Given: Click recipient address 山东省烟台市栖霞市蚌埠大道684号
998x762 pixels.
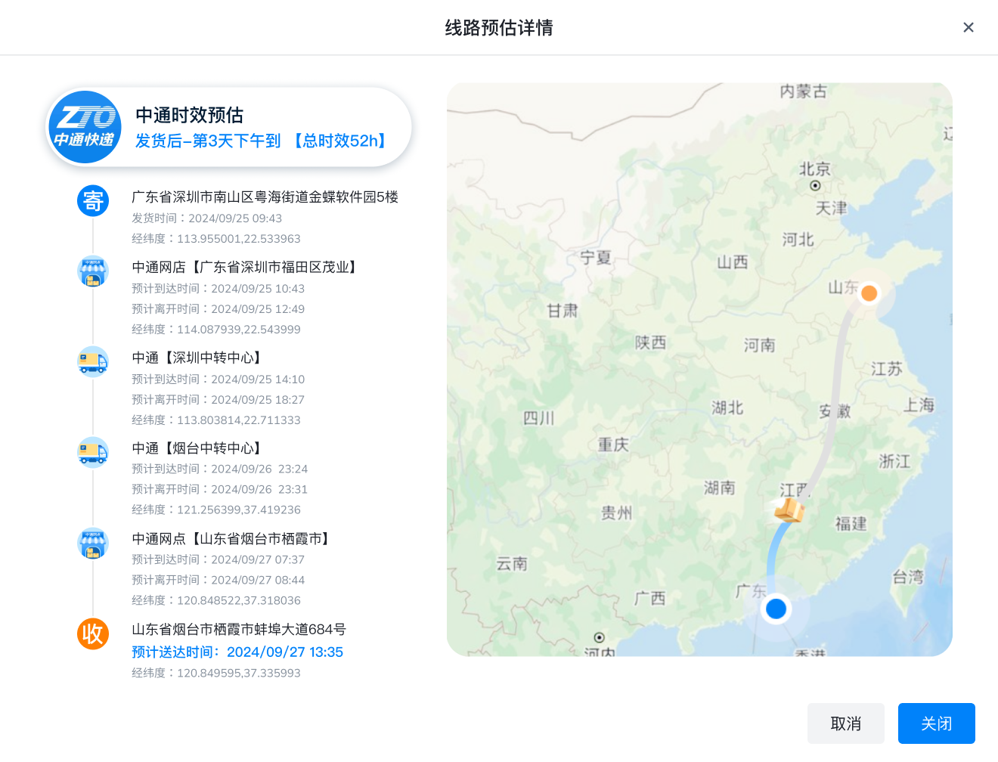Looking at the screenshot, I should [239, 629].
